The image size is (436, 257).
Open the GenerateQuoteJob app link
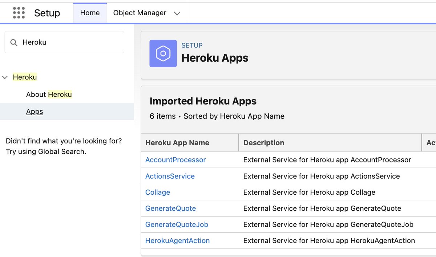click(x=177, y=224)
